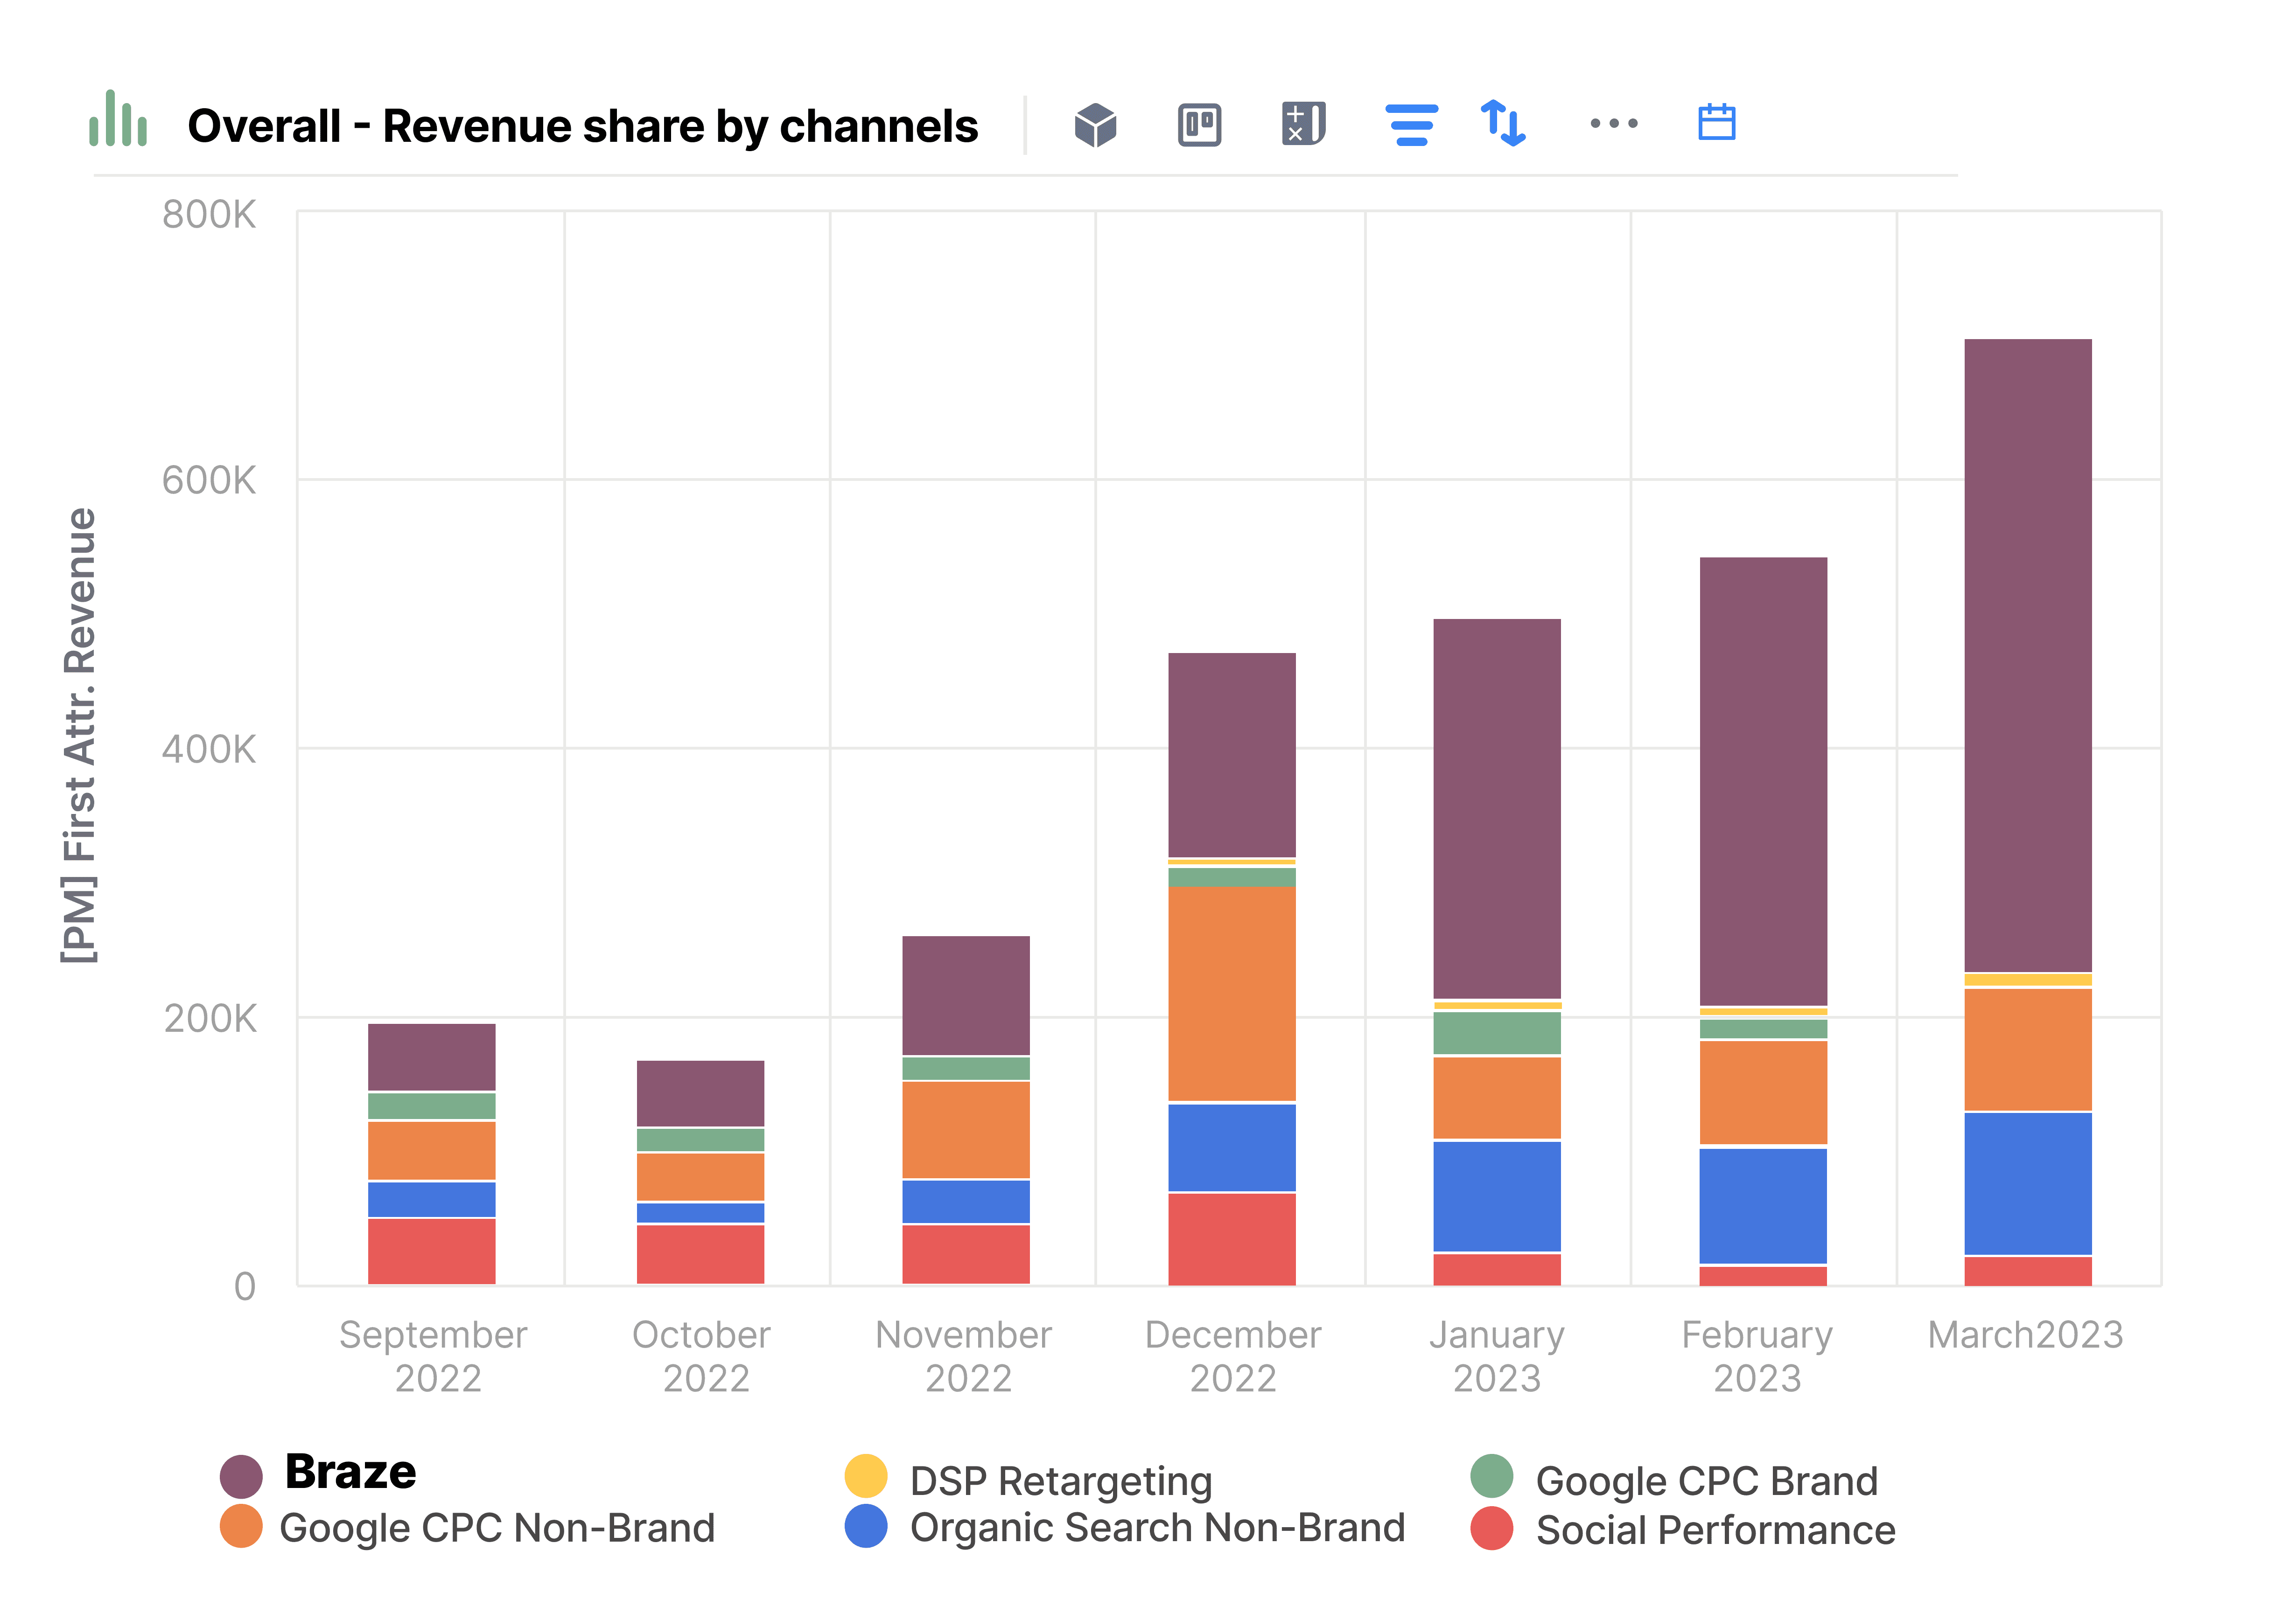Open the blue filter lines icon

click(x=1411, y=125)
